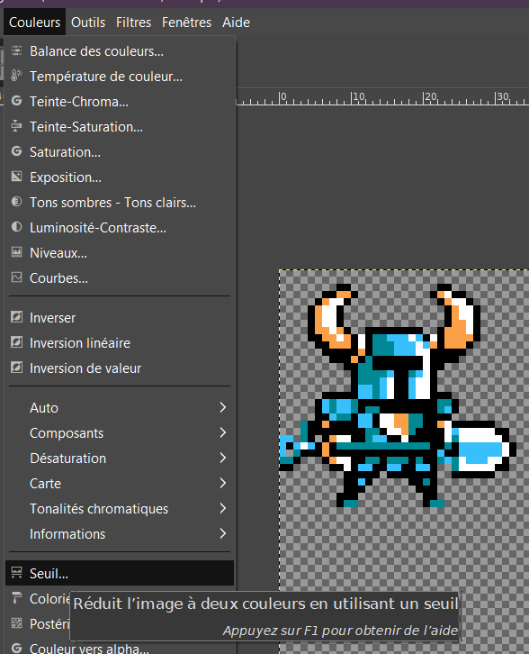This screenshot has height=654, width=529.
Task: Open the Fenêtres menu
Action: pos(186,23)
